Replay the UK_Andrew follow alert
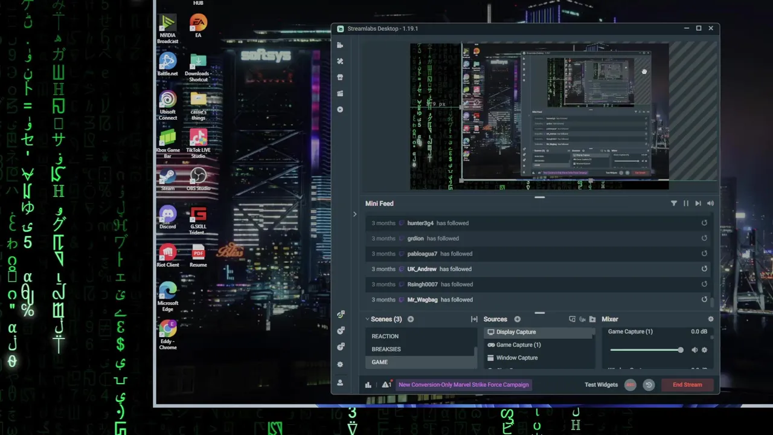Screen dimensions: 773x435 click(704, 269)
